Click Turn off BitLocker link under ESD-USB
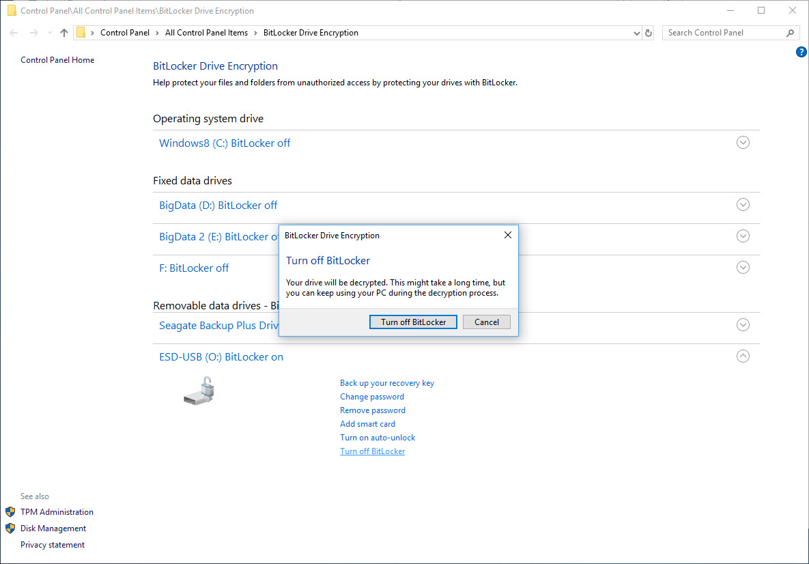 pyautogui.click(x=373, y=451)
